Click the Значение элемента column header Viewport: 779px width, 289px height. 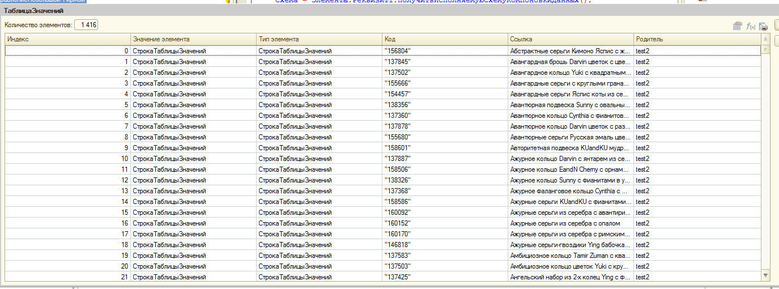(193, 39)
